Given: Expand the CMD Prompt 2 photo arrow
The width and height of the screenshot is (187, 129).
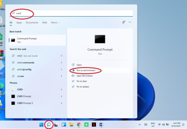Looking at the screenshot, I should (x=61, y=103).
